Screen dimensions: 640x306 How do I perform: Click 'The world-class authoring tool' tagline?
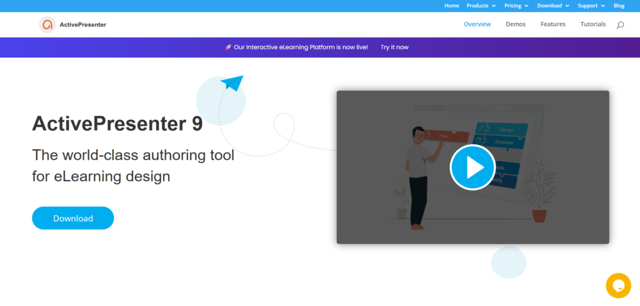coord(133,155)
